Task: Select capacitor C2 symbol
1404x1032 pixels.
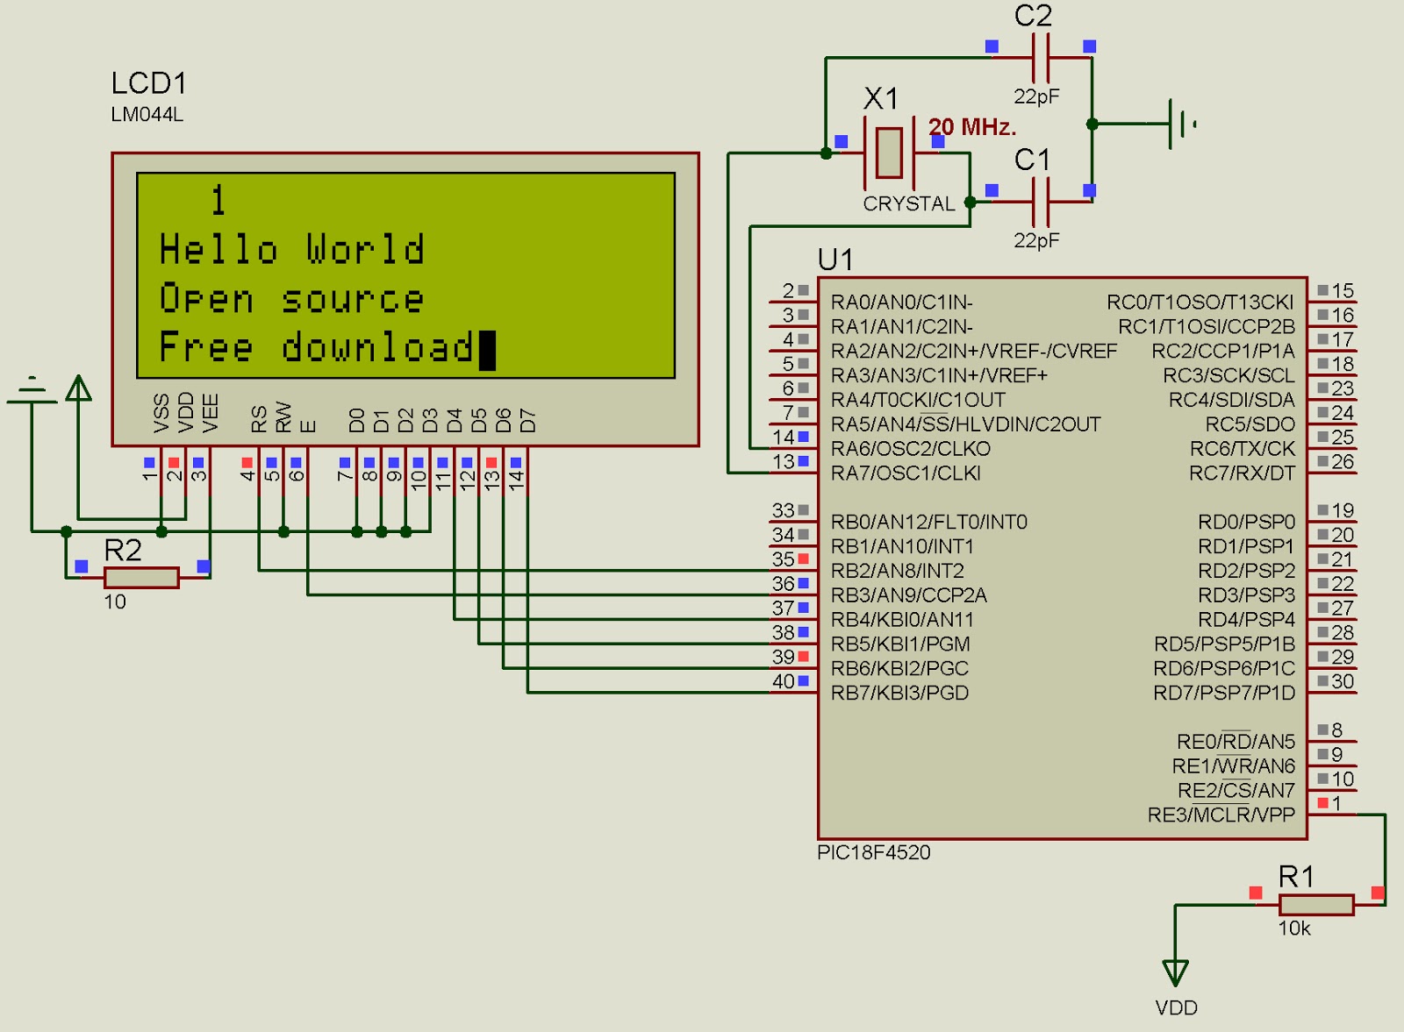Action: [x=1041, y=58]
